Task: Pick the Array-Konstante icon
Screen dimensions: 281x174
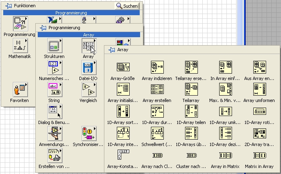Action: pyautogui.click(x=123, y=154)
